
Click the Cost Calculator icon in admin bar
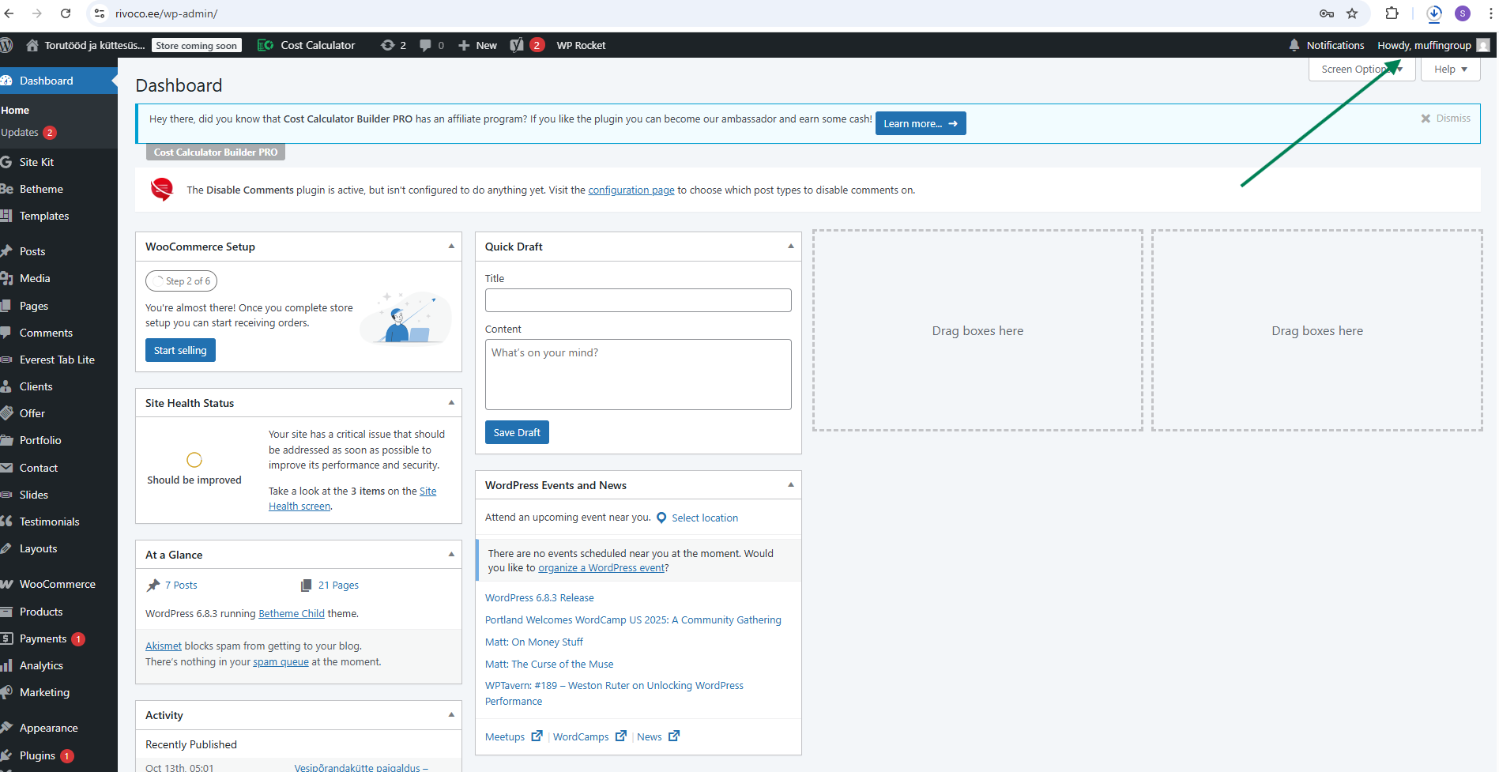click(x=266, y=45)
